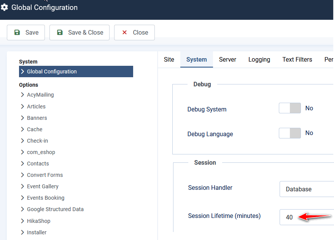Open the Banners options link
This screenshot has width=334, height=240.
click(37, 118)
